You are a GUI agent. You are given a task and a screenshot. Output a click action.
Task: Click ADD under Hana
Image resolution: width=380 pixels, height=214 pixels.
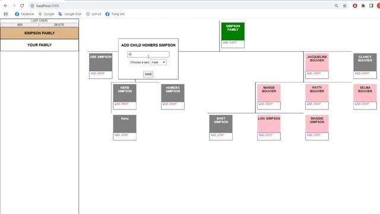pyautogui.click(x=118, y=135)
